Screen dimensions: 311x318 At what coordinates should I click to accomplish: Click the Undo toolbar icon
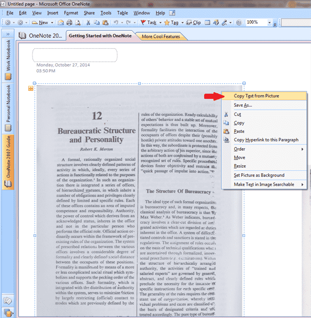[x=116, y=22]
